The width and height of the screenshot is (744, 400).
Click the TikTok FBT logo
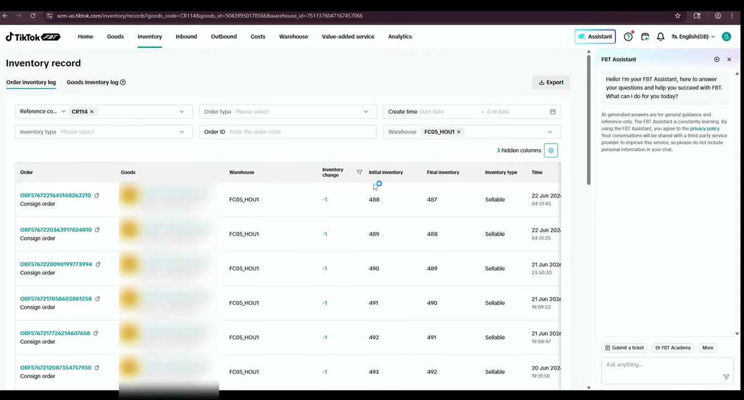coord(33,36)
